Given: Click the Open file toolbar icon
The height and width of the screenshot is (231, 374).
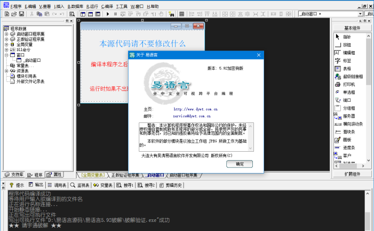Looking at the screenshot, I should [14, 14].
